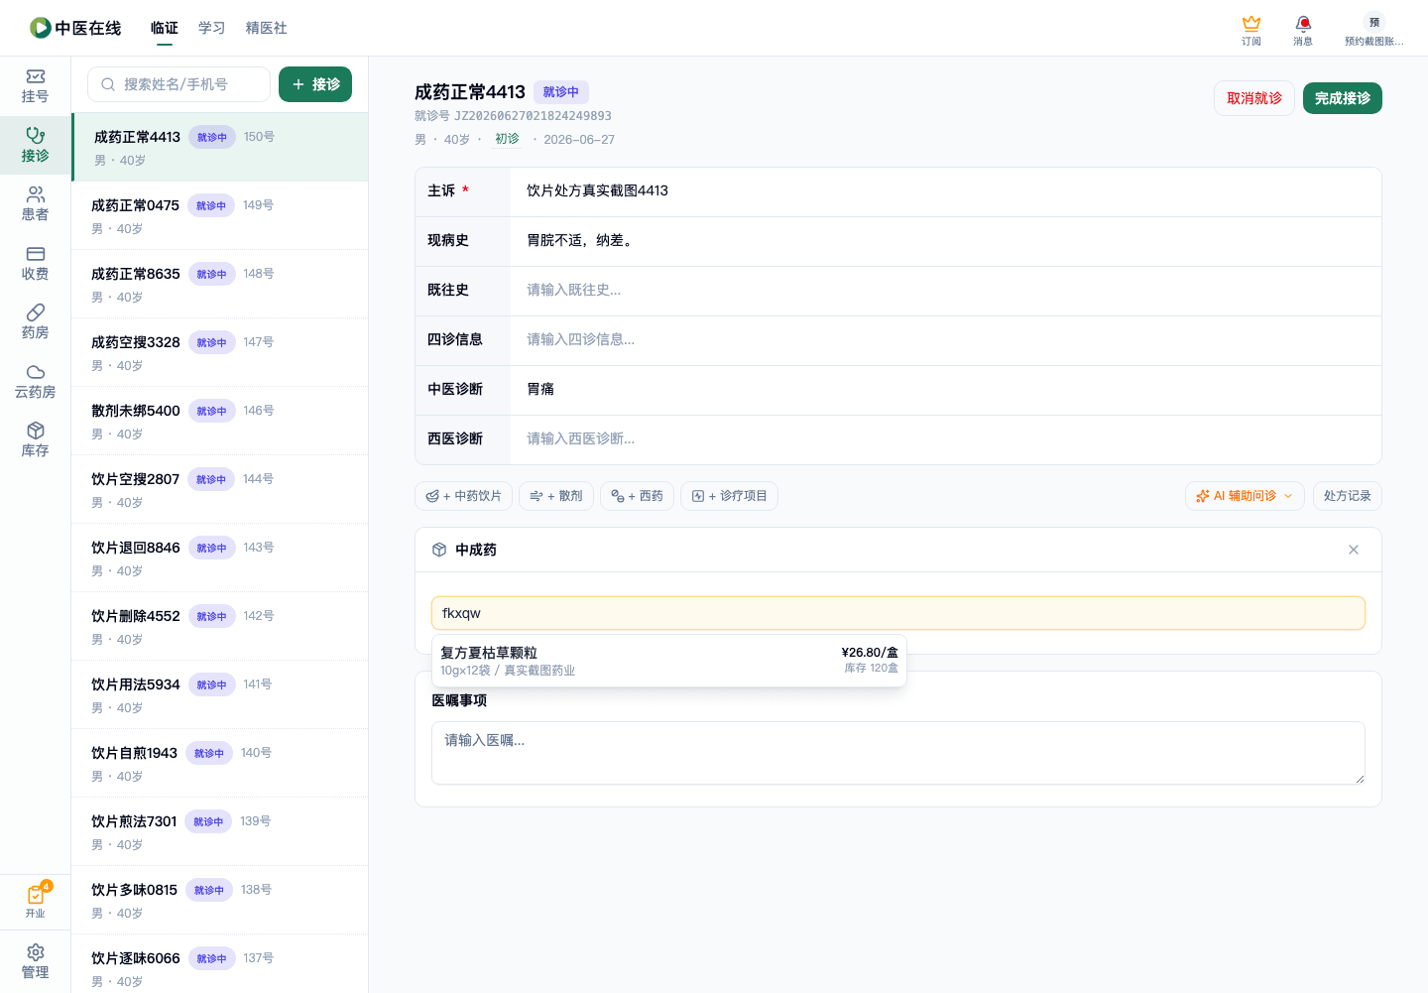Click the 既往史 input field
This screenshot has width=1428, height=993.
(x=946, y=291)
